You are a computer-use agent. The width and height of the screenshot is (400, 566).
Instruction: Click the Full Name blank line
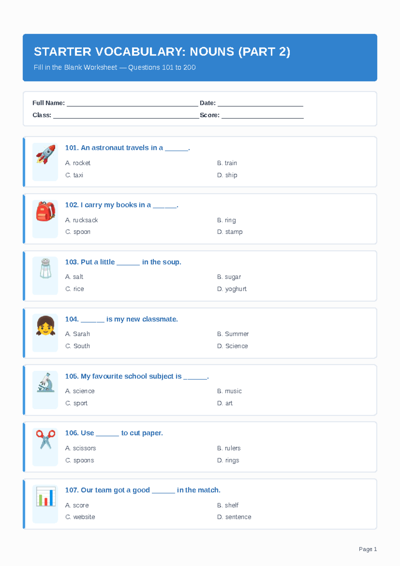pos(132,103)
